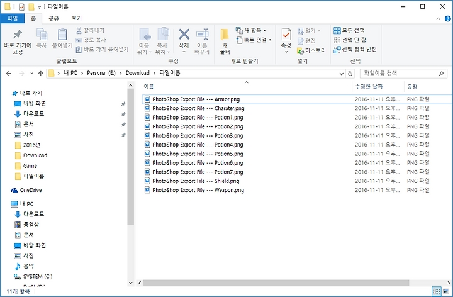Open the recent locations dropdown arrow
The width and height of the screenshot is (453, 297).
pos(31,74)
